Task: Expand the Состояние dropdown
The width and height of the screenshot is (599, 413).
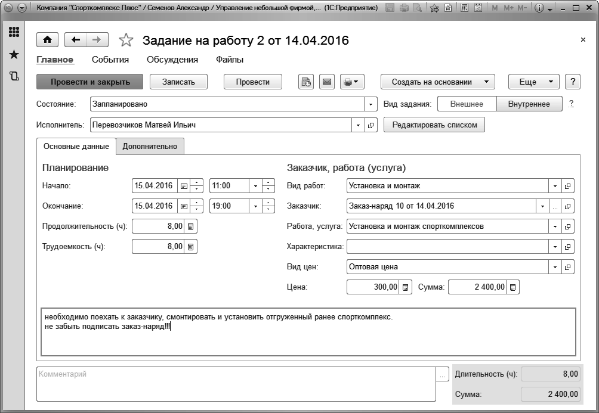Action: click(370, 104)
